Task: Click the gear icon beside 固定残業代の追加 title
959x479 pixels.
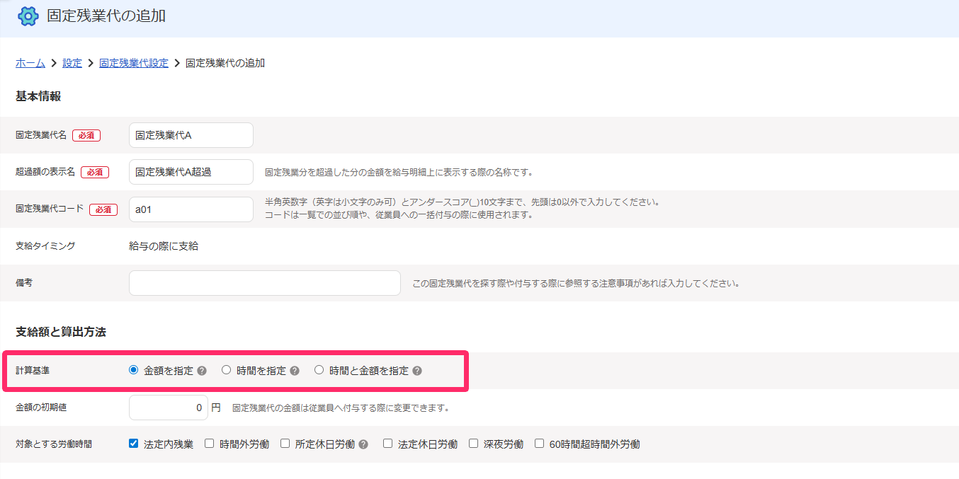Action: 28,16
